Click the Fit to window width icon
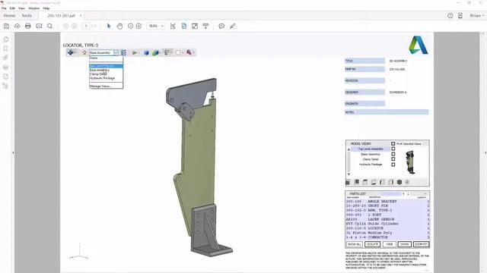 tap(173, 27)
